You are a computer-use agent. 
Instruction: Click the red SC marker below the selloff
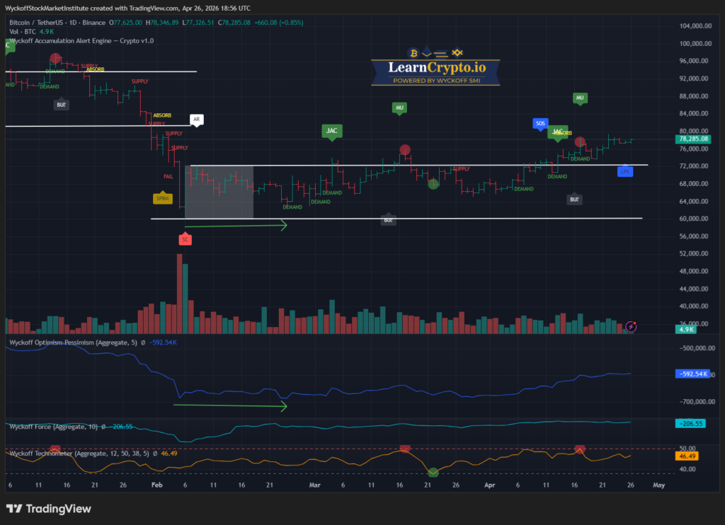(185, 240)
